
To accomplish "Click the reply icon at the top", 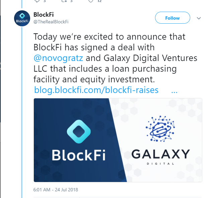I will (x=37, y=1).
